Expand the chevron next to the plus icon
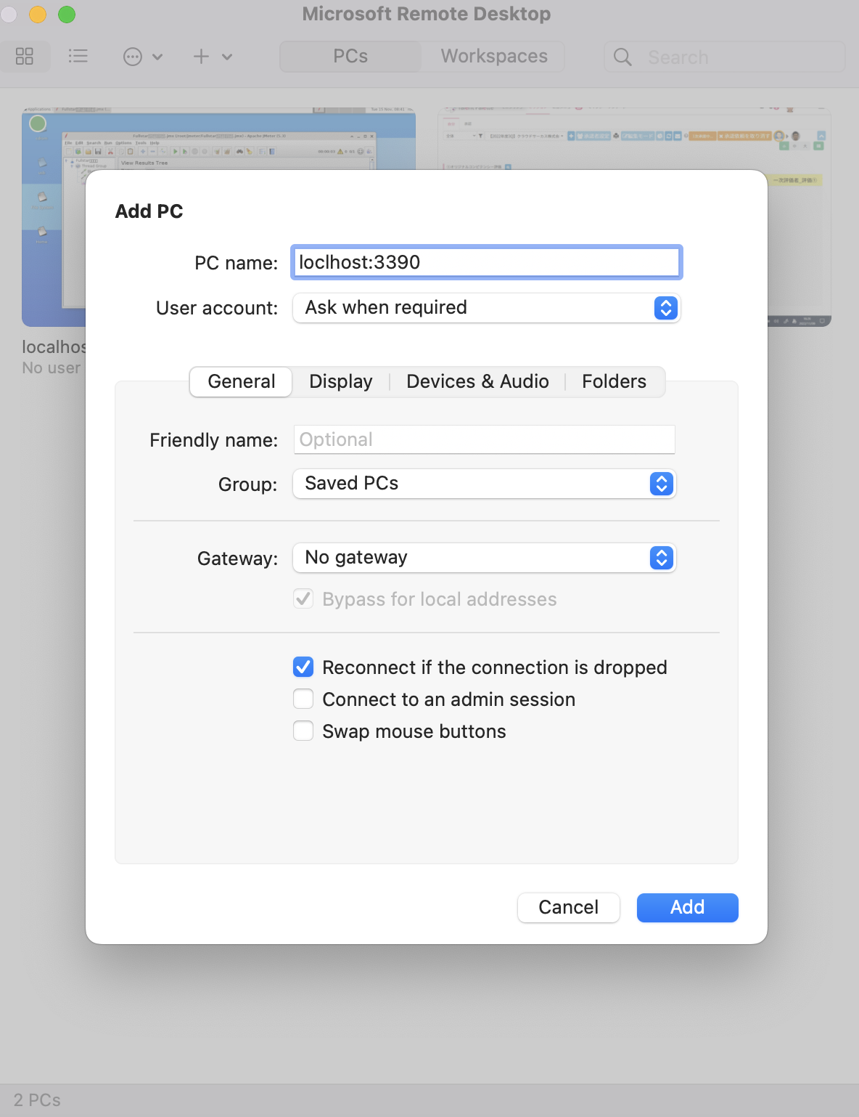859x1117 pixels. 227,57
